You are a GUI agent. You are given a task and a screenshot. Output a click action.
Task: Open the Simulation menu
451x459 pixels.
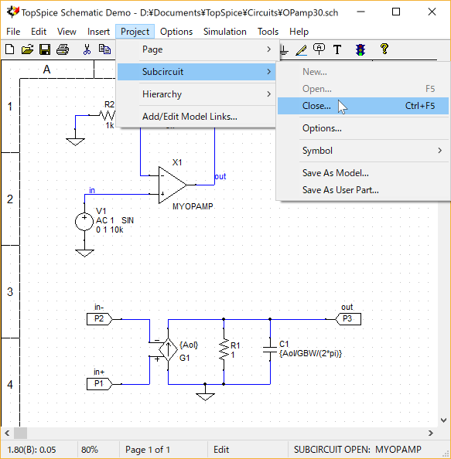pyautogui.click(x=225, y=32)
